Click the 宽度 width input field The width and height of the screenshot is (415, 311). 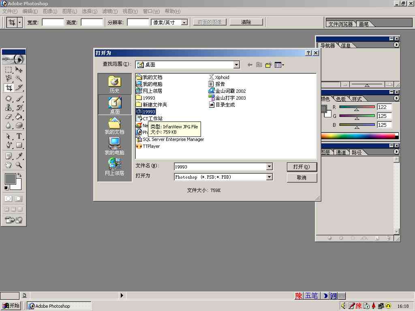tap(53, 23)
